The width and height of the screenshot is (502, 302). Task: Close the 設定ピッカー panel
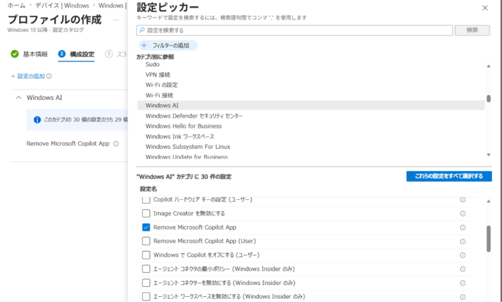coord(484,8)
